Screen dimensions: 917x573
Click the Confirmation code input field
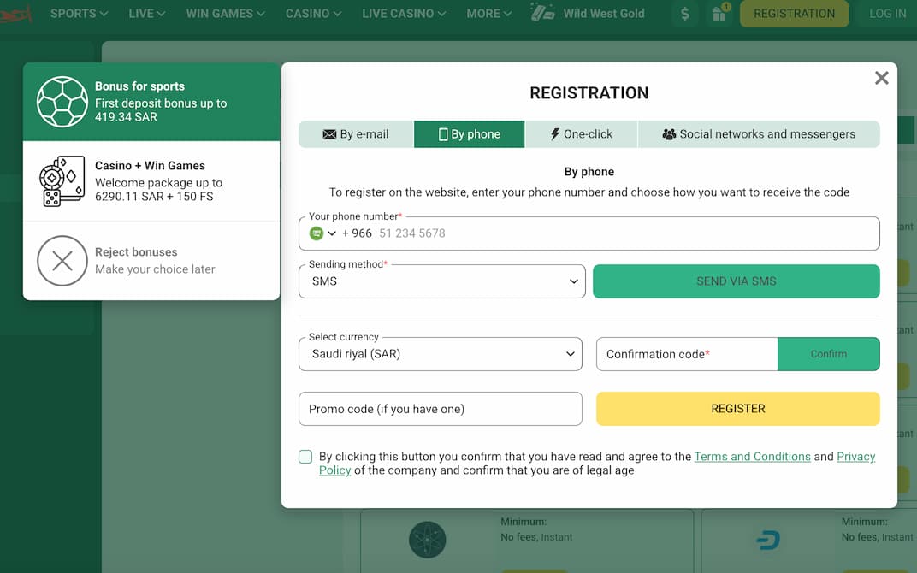[x=687, y=354]
